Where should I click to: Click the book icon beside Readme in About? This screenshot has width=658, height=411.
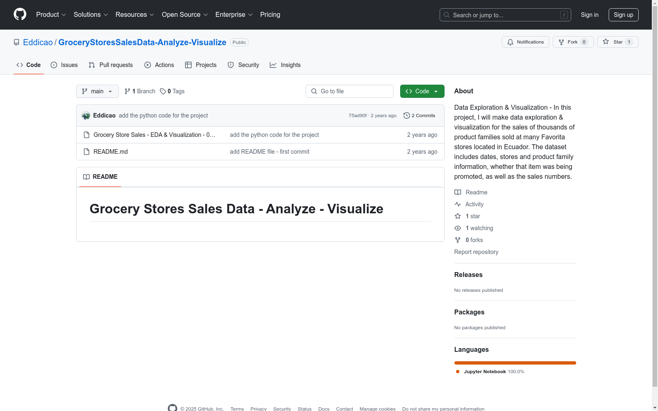[458, 192]
